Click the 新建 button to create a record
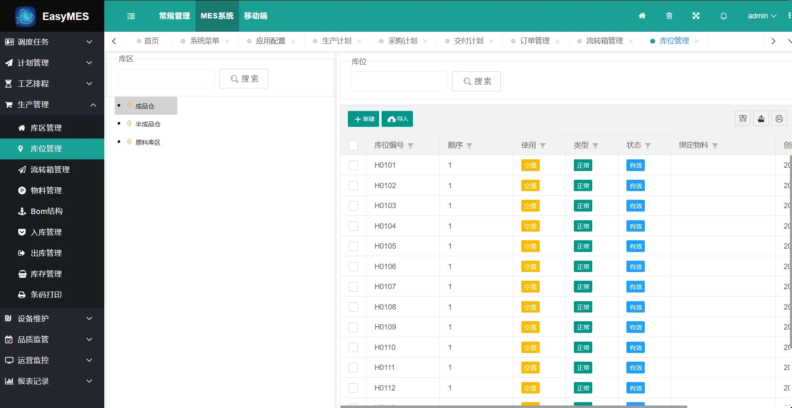792x408 pixels. [363, 119]
